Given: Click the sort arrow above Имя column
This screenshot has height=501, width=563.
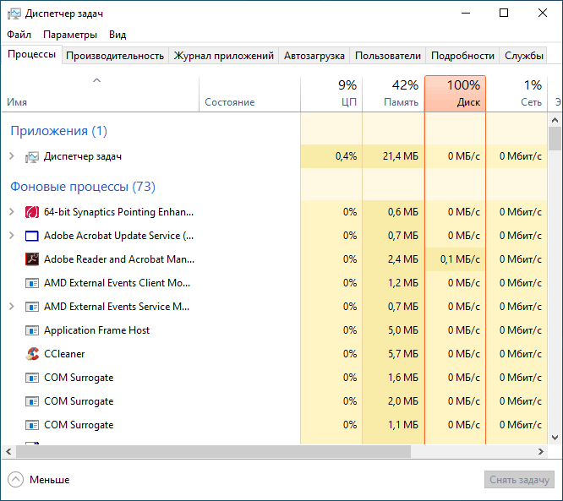Looking at the screenshot, I should tap(96, 80).
